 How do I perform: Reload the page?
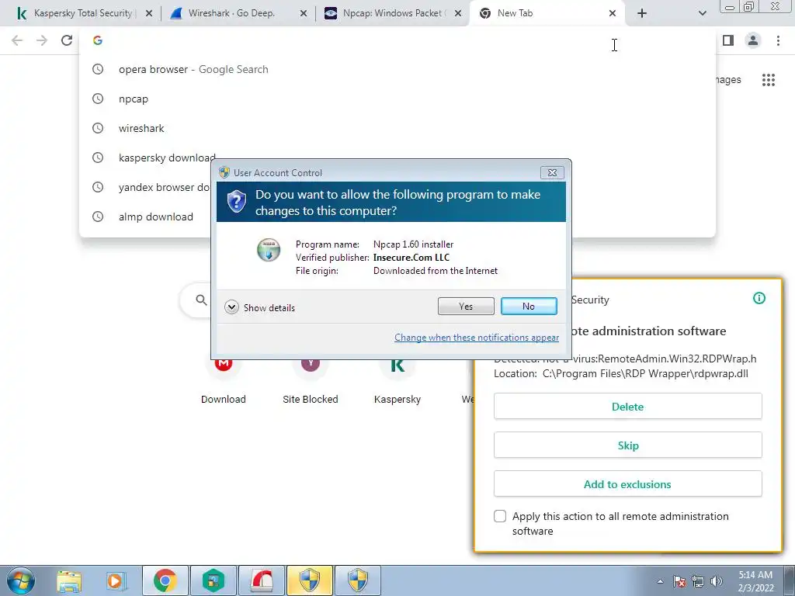pos(67,40)
